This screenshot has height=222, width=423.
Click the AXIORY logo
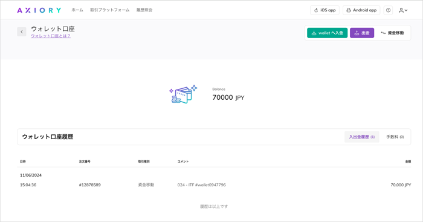tap(39, 10)
